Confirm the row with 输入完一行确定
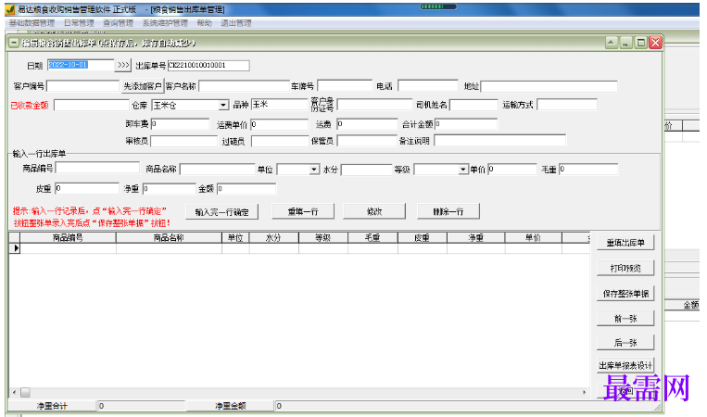This screenshot has width=707, height=417. [221, 212]
